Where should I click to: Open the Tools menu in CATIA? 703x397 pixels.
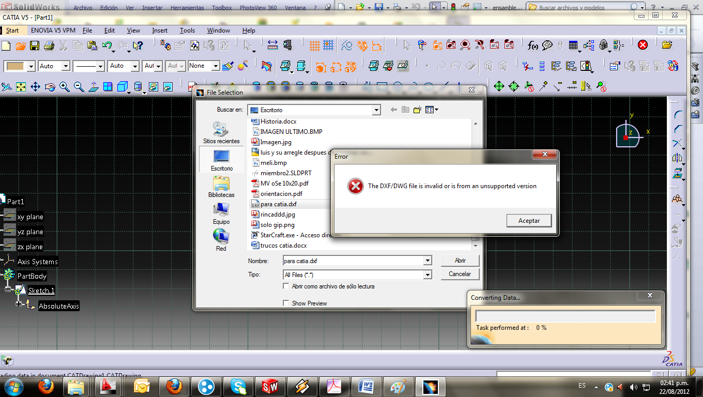pyautogui.click(x=187, y=30)
